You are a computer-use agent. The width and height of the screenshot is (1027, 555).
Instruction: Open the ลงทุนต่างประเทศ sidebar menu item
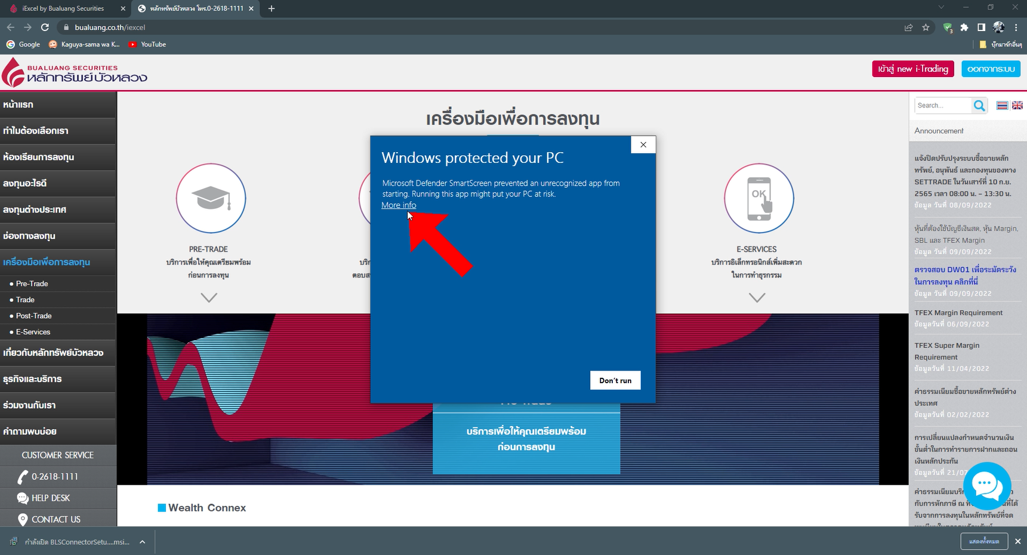pyautogui.click(x=58, y=209)
